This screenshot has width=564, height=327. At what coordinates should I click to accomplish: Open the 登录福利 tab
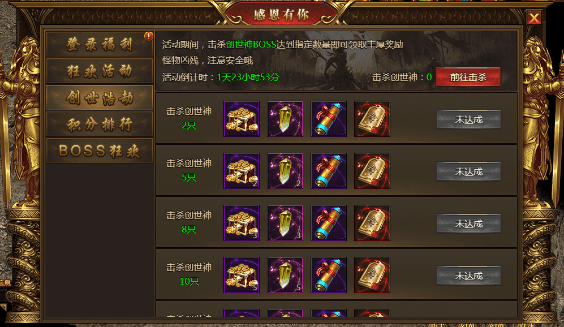pyautogui.click(x=100, y=45)
